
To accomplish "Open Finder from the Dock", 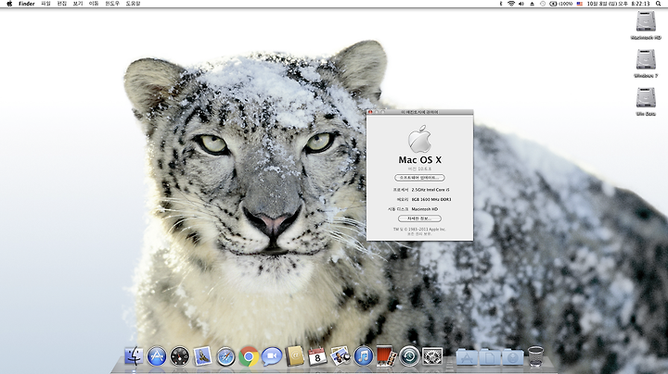I will click(x=134, y=355).
